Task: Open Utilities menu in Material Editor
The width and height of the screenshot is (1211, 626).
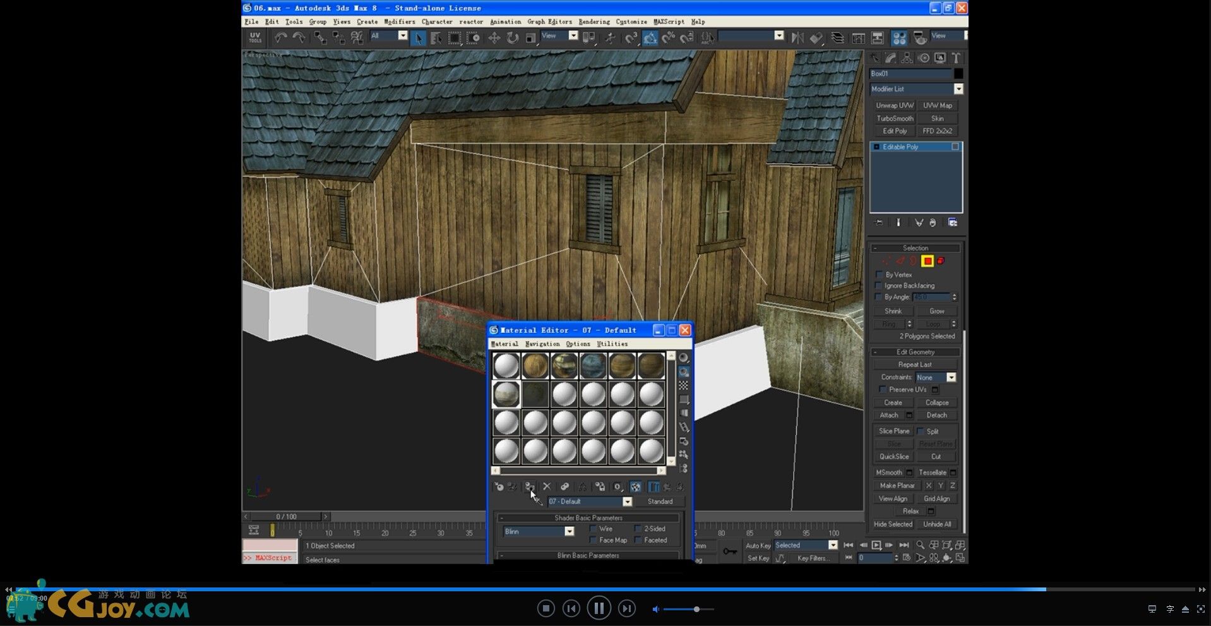Action: [612, 344]
